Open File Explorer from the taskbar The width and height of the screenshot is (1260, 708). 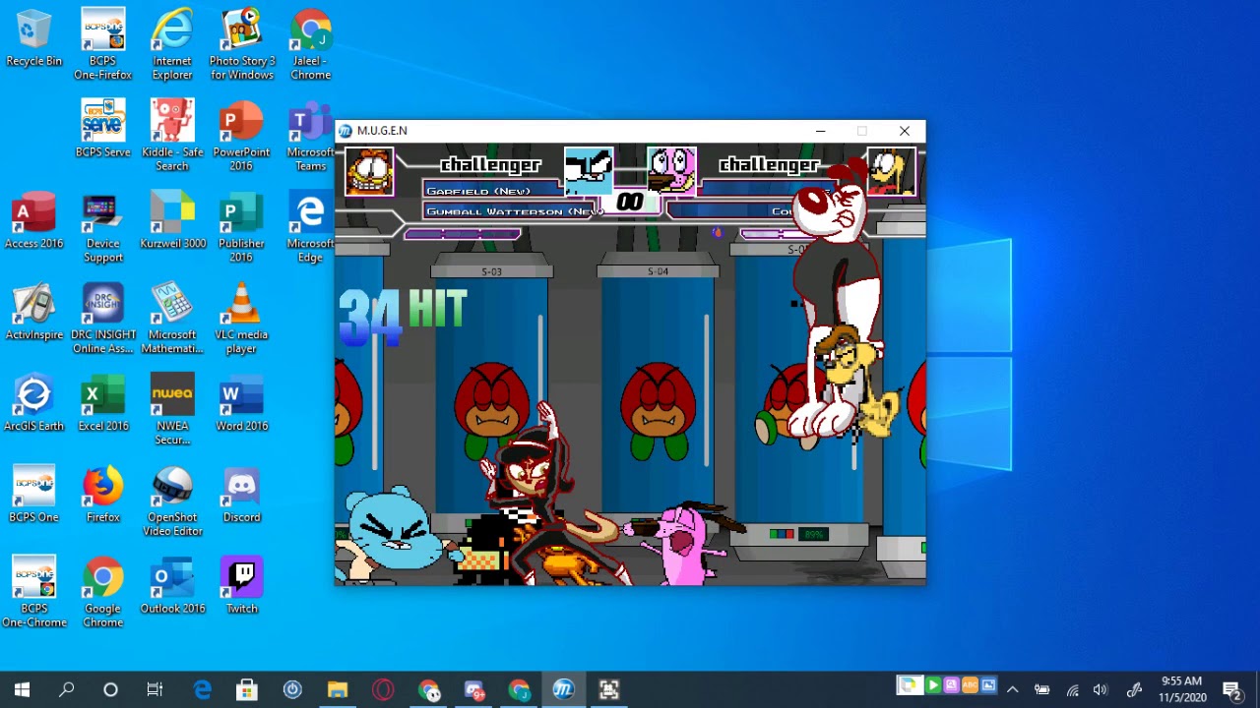[338, 689]
